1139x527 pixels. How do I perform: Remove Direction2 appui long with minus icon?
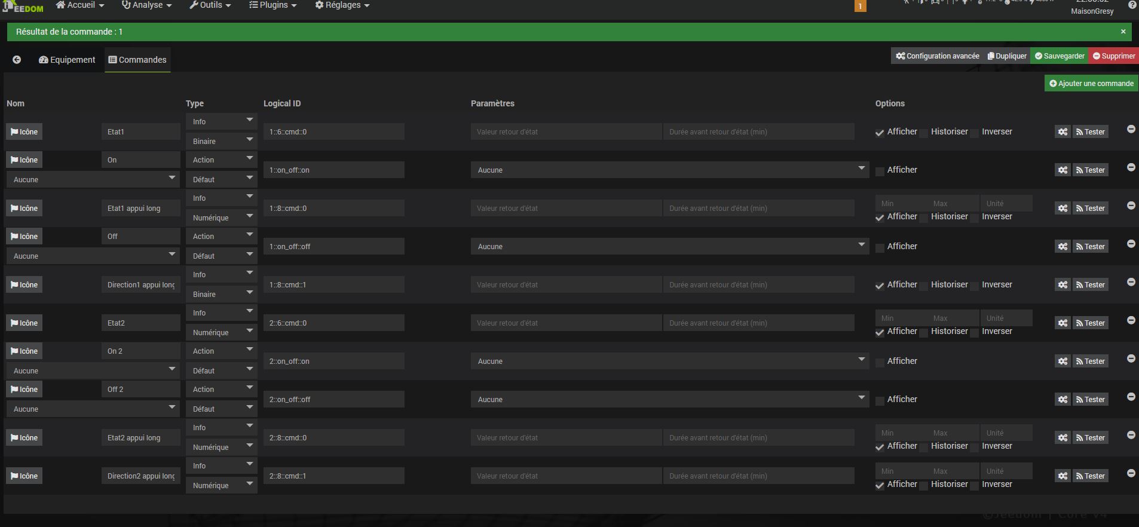[1131, 473]
